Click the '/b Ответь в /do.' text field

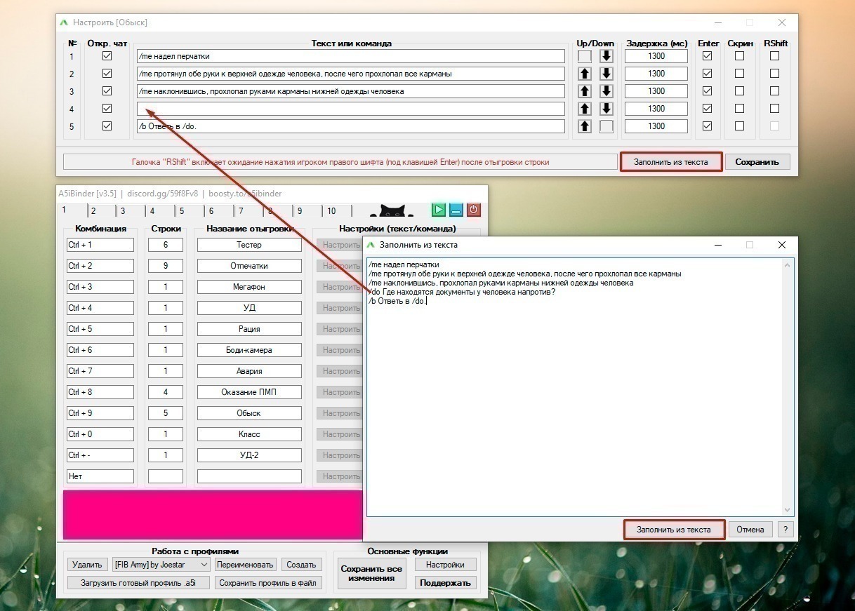[x=351, y=126]
